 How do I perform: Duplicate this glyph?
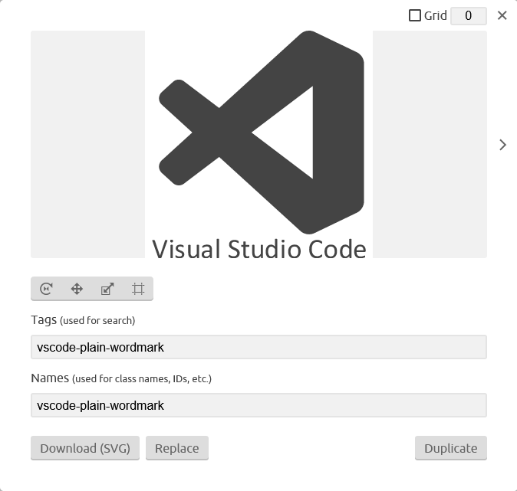click(x=451, y=448)
